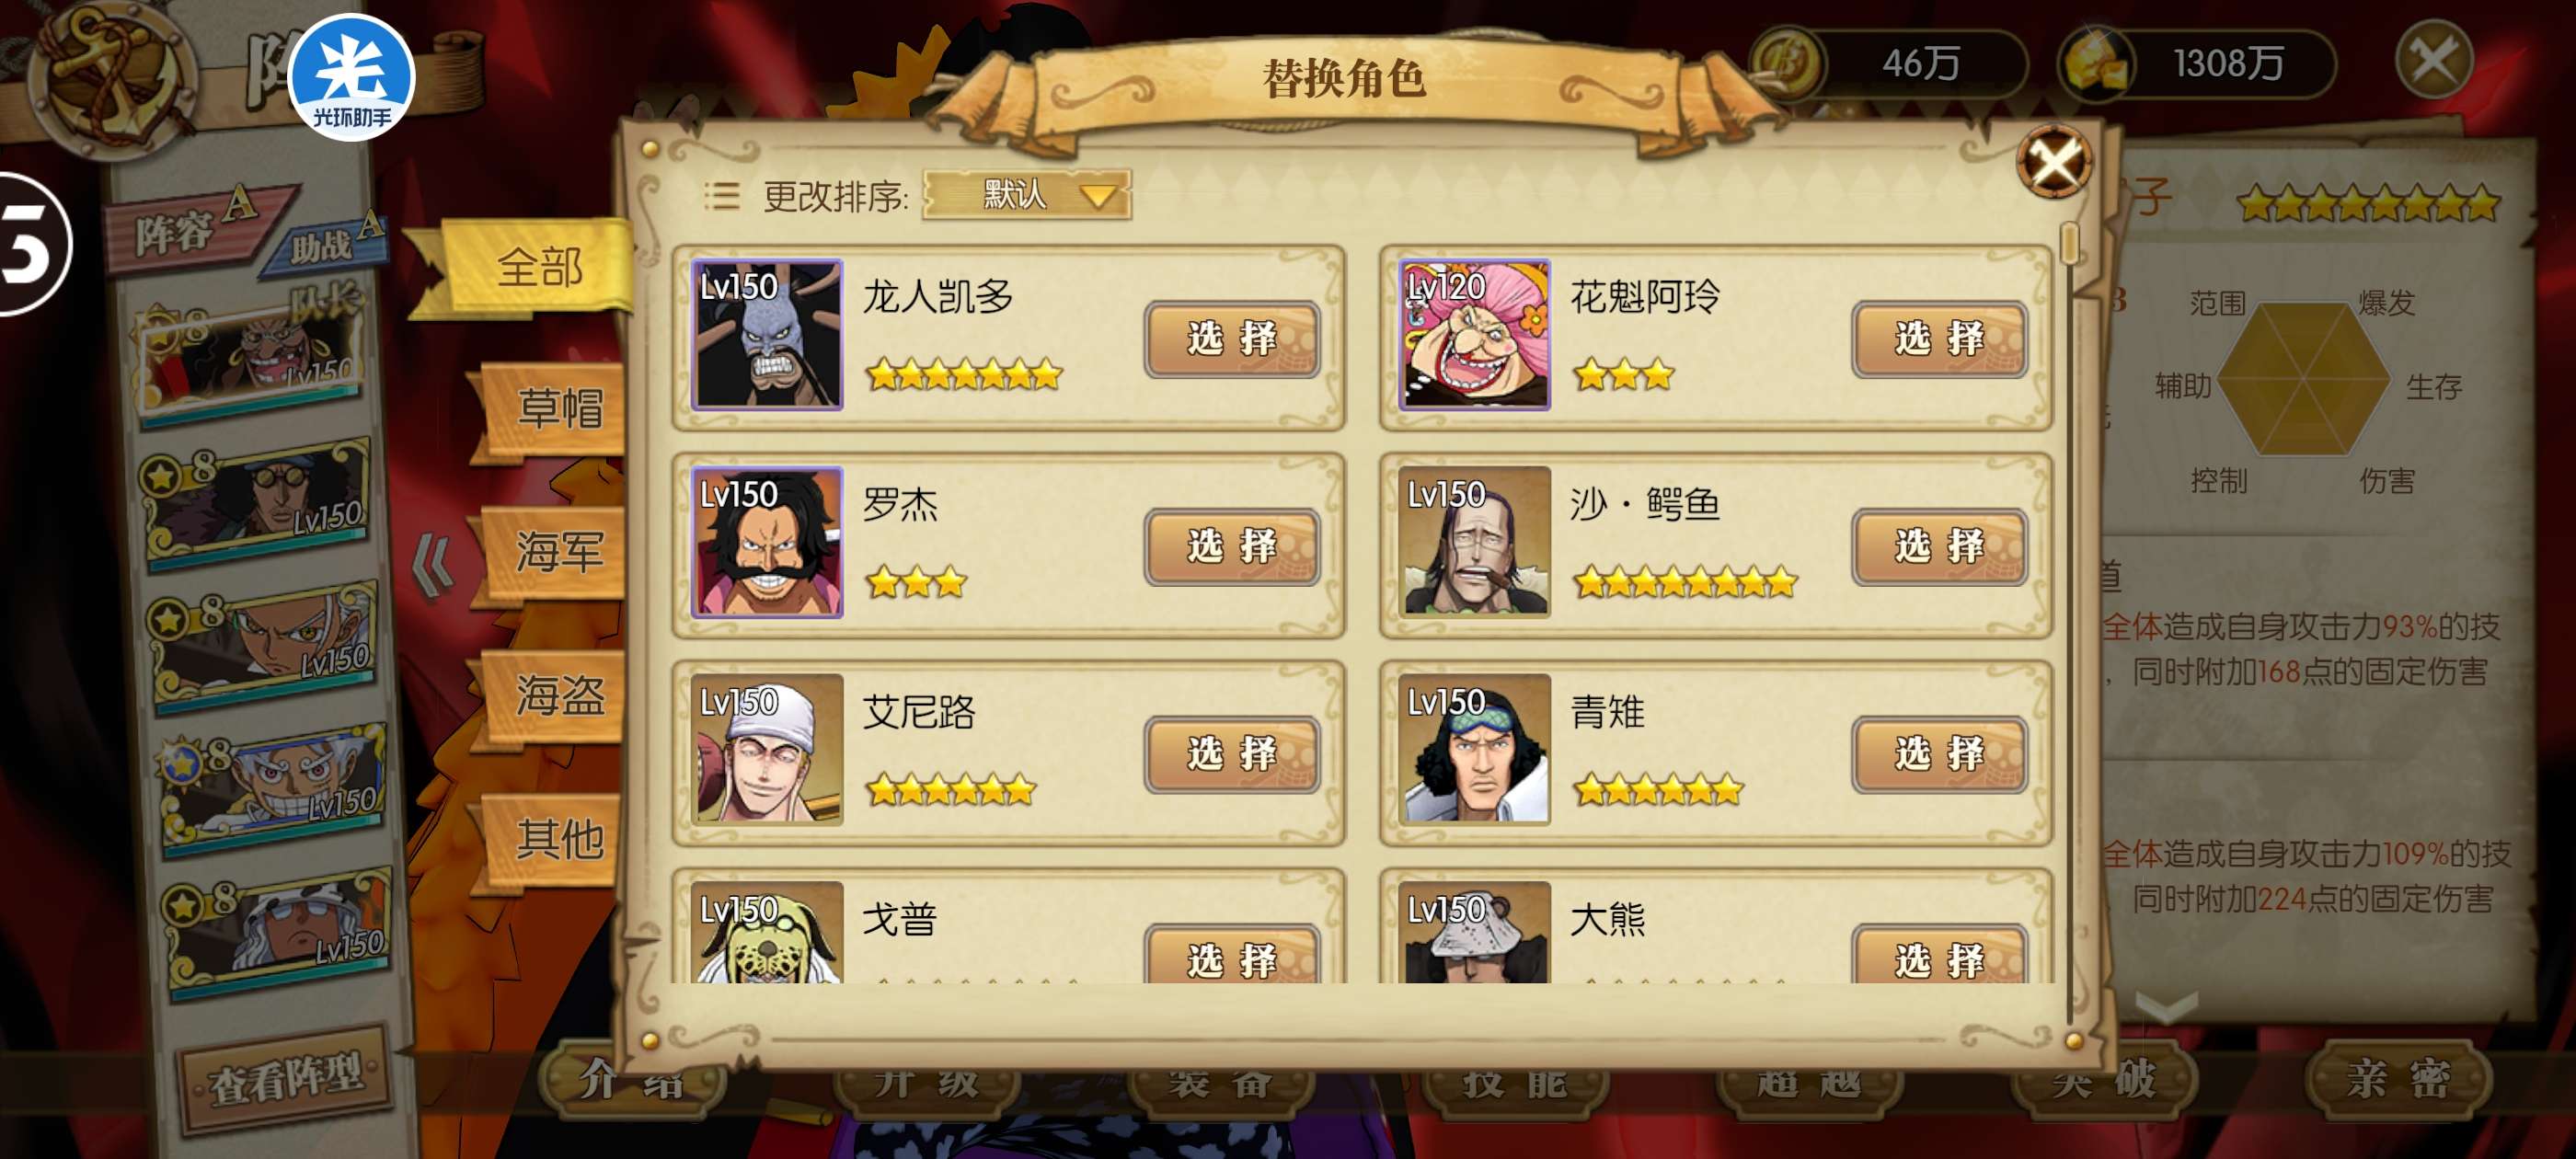Click the list sort icon beside 更改排序
The image size is (2576, 1159).
pos(721,196)
